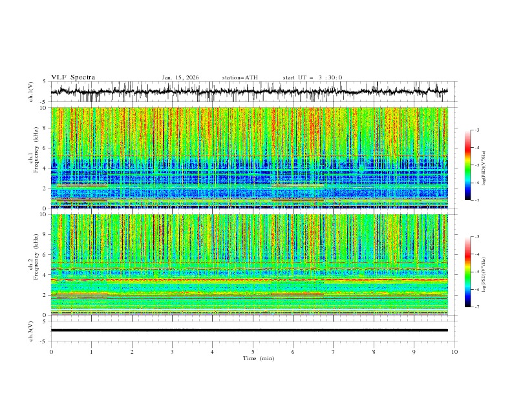Click the "2" tick on ch.2 frequency axis
Image resolution: width=512 pixels, height=395 pixels.
[45, 295]
